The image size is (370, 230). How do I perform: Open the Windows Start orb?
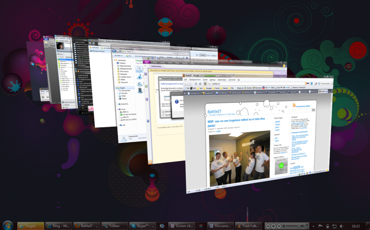point(8,226)
